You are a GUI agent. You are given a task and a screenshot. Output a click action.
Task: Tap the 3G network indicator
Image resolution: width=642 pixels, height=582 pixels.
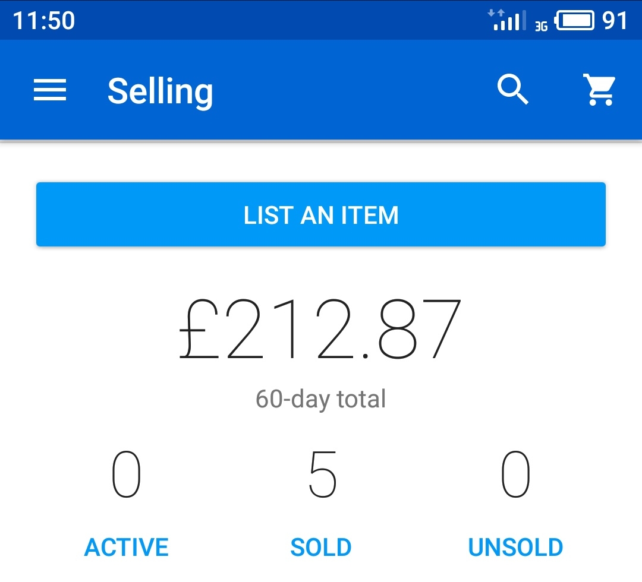click(542, 27)
